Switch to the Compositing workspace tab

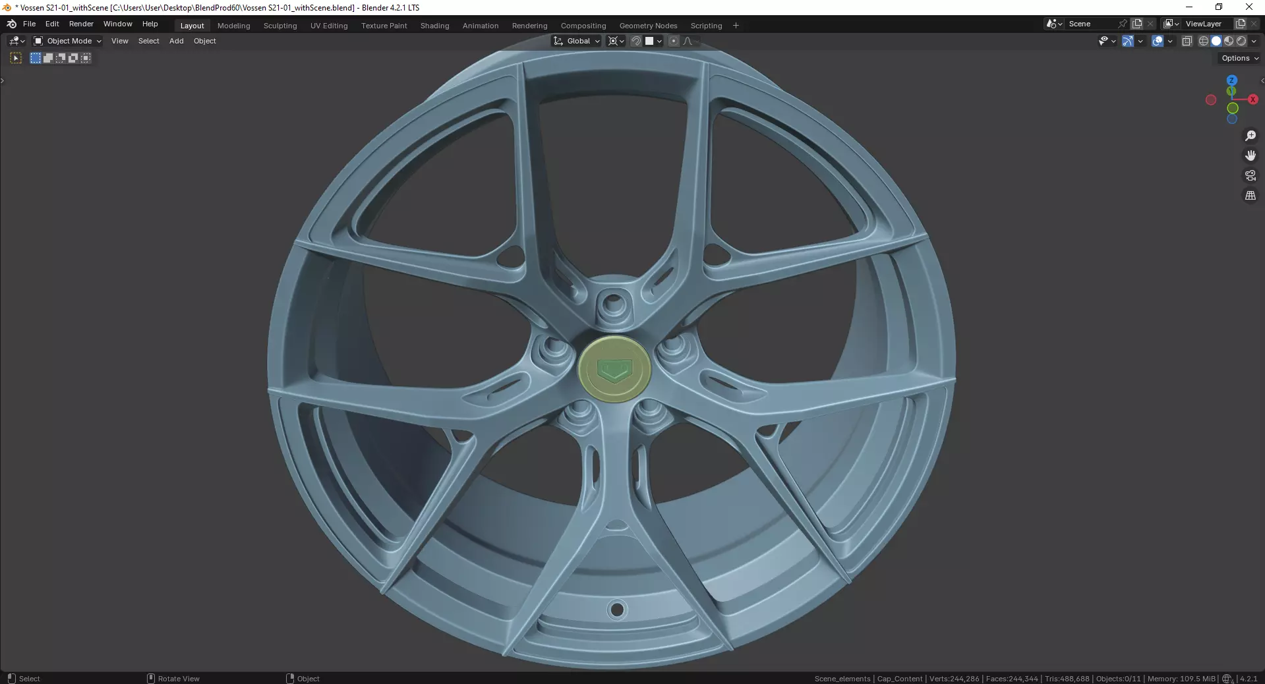[583, 26]
